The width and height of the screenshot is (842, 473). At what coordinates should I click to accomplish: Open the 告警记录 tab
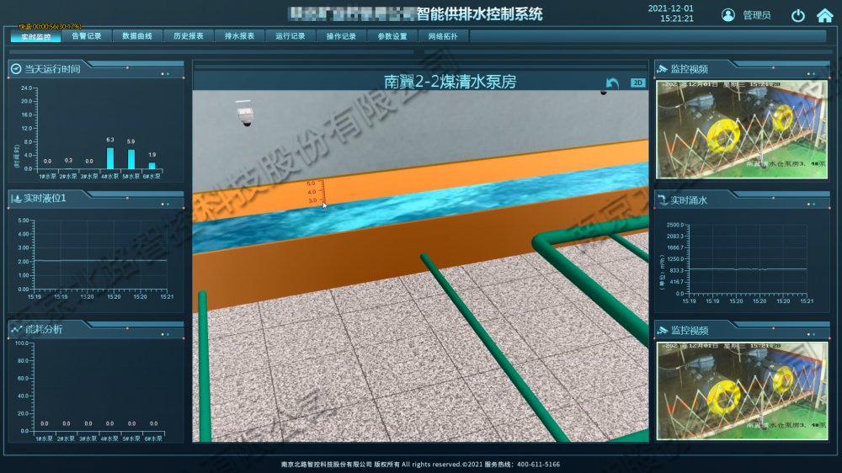click(x=87, y=36)
